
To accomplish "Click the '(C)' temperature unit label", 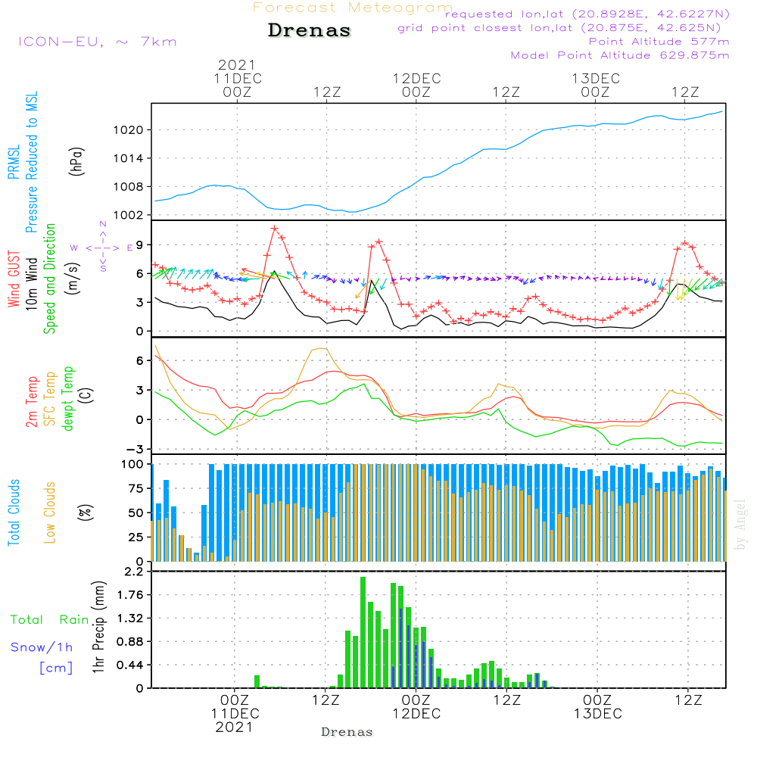I will pos(86,395).
